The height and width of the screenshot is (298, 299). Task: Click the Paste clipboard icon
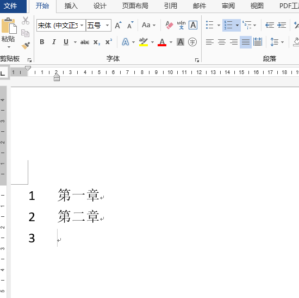coord(9,26)
